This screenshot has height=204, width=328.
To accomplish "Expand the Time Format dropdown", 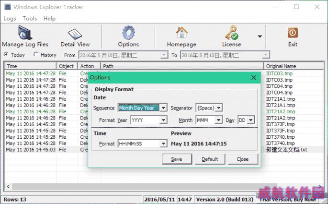I will coord(164,144).
